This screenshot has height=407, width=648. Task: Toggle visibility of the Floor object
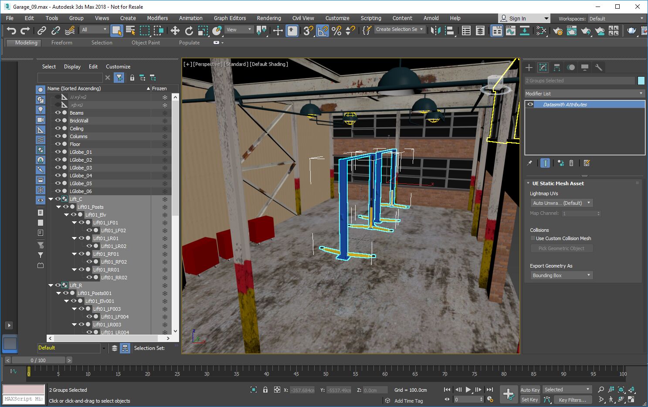pyautogui.click(x=58, y=144)
